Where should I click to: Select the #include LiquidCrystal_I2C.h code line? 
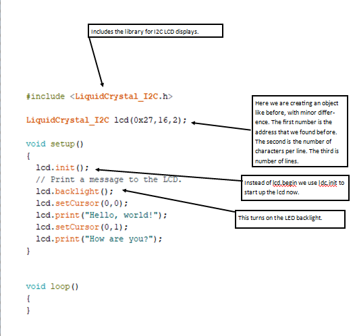pos(99,96)
